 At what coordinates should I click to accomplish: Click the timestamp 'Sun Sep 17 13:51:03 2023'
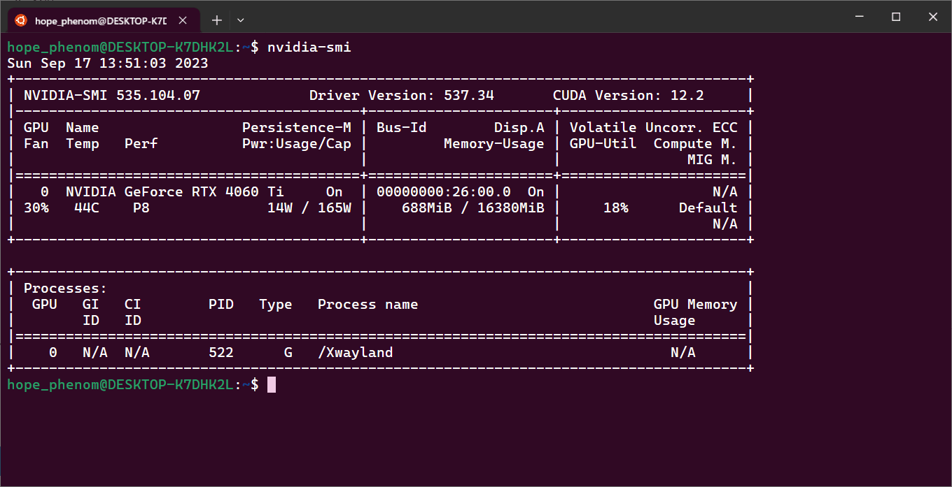pyautogui.click(x=108, y=64)
